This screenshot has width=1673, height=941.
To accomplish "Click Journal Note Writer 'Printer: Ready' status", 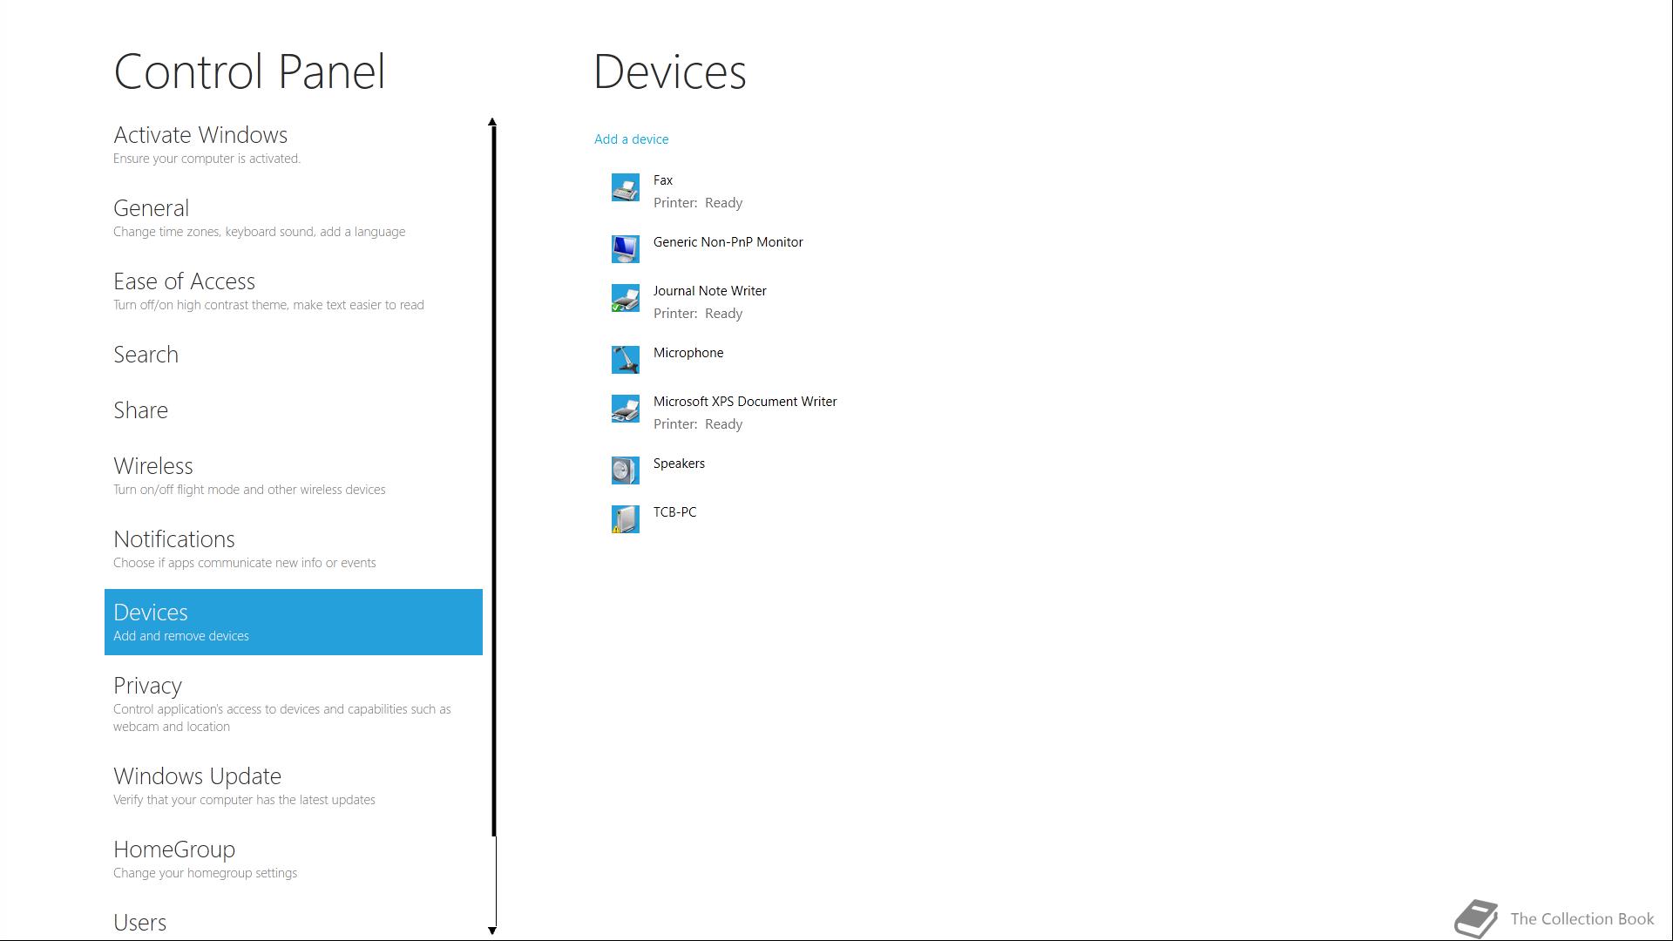I will [x=698, y=314].
